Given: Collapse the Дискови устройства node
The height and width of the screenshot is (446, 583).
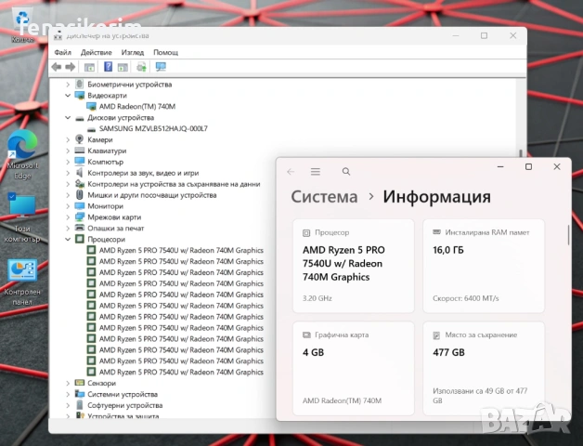Looking at the screenshot, I should tap(68, 118).
